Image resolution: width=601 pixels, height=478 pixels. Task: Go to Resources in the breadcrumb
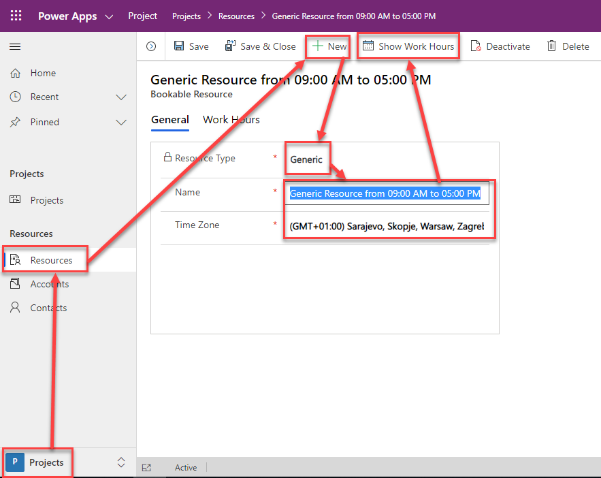tap(236, 16)
